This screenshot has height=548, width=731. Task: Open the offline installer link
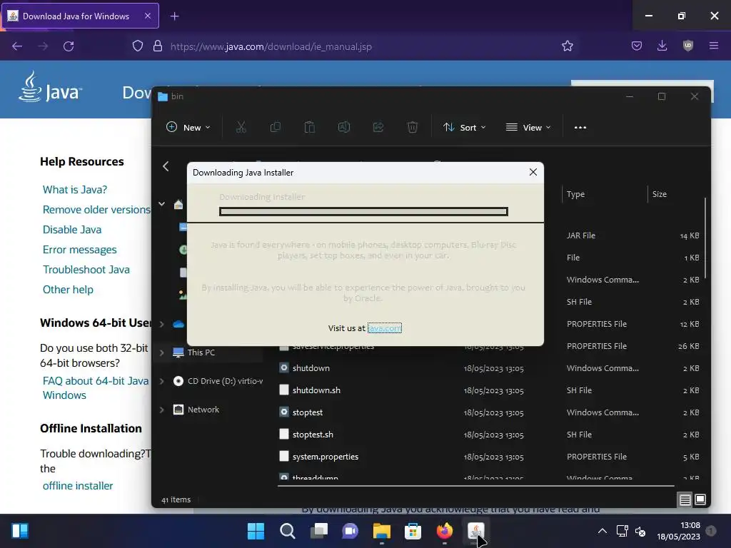click(x=78, y=486)
